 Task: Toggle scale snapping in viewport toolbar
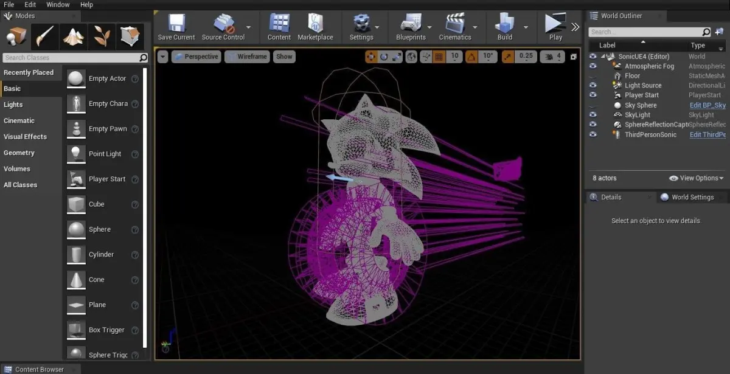pyautogui.click(x=508, y=57)
